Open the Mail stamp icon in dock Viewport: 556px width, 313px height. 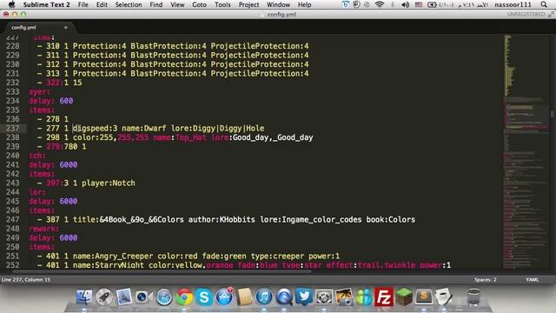click(123, 296)
